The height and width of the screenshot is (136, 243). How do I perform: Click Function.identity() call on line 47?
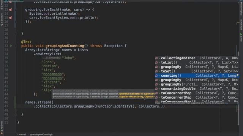tap(115, 106)
